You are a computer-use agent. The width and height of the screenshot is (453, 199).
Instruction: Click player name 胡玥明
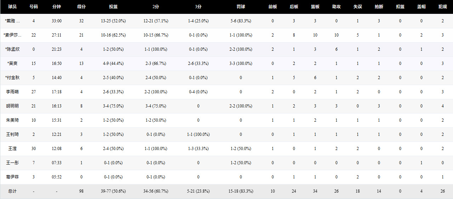click(12, 106)
